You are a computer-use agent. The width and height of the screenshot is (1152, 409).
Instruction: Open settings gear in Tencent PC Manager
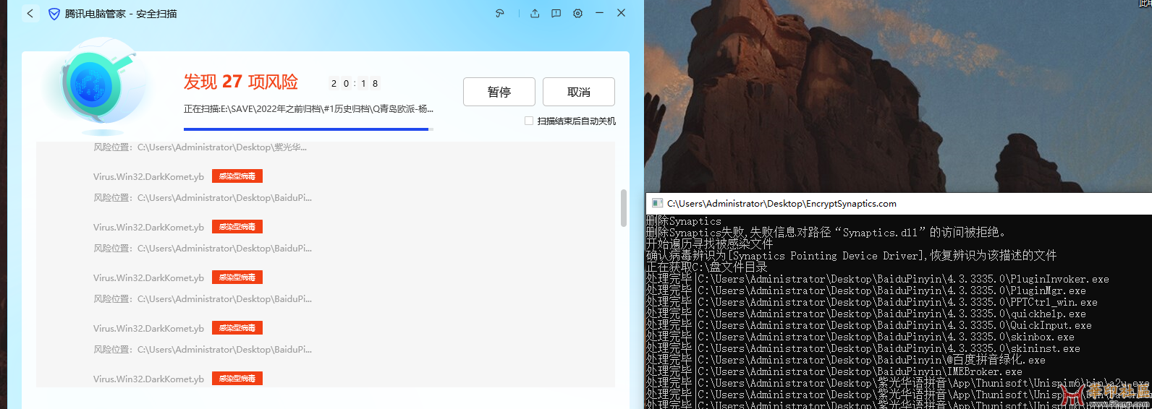(x=577, y=13)
